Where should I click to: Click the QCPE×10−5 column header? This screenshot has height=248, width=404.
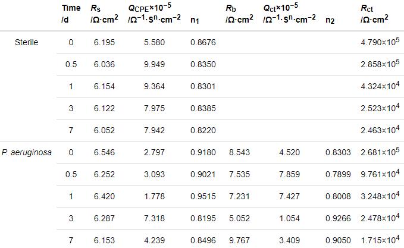tap(154, 14)
